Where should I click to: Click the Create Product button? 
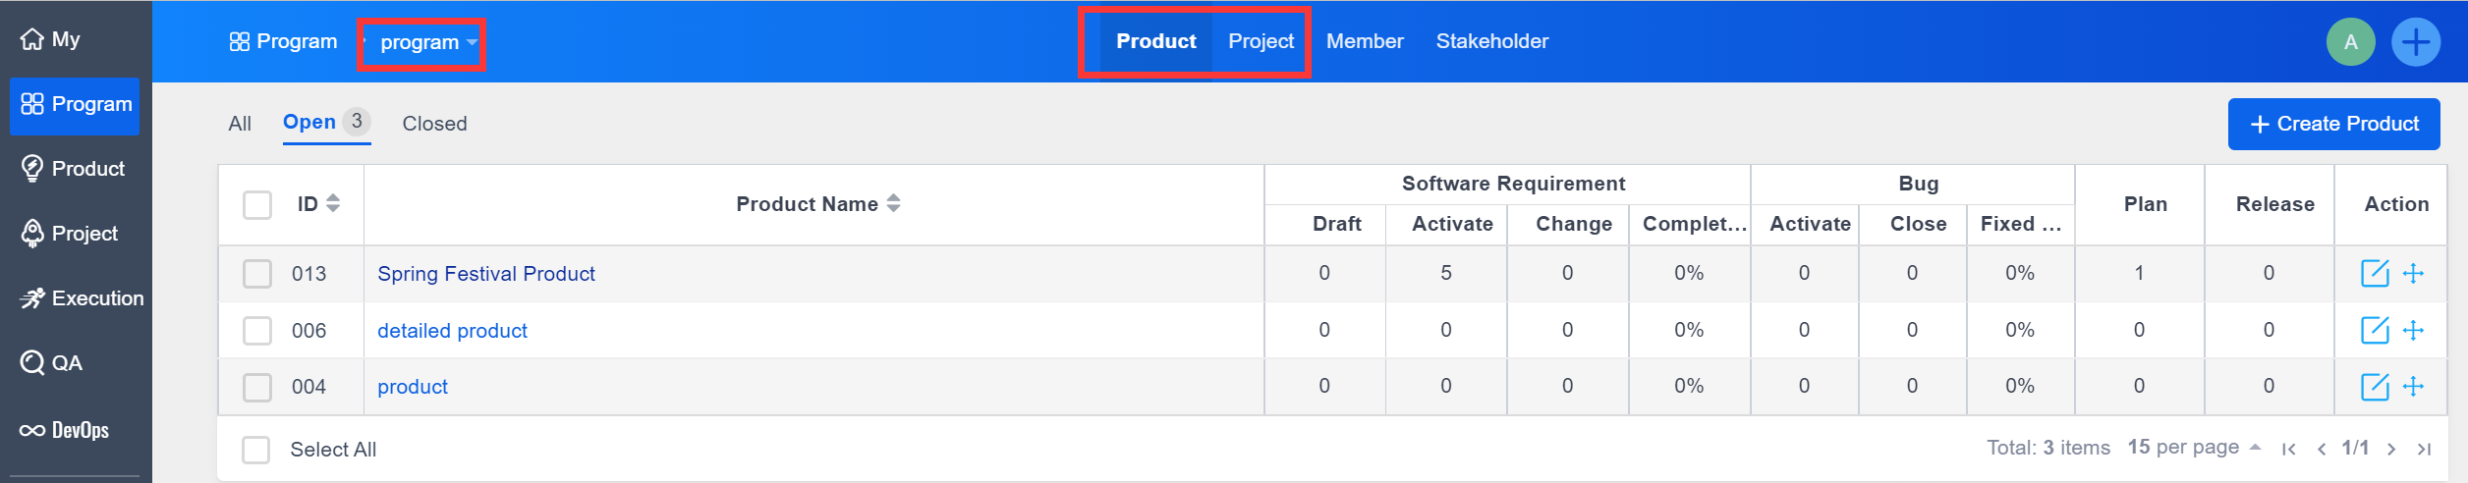click(2333, 124)
